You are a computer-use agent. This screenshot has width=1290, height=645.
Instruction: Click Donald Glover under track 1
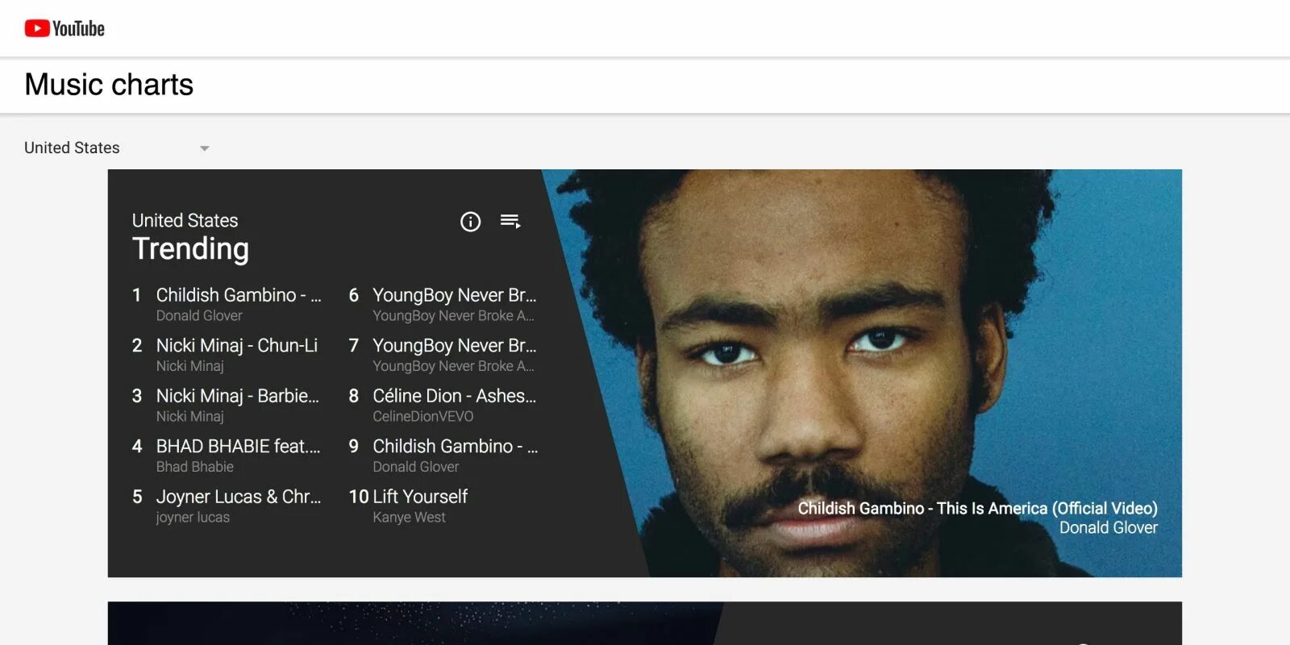tap(199, 316)
